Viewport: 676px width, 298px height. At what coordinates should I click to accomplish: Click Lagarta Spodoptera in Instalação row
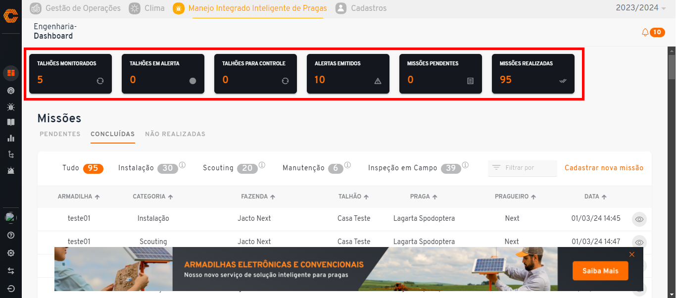(424, 218)
